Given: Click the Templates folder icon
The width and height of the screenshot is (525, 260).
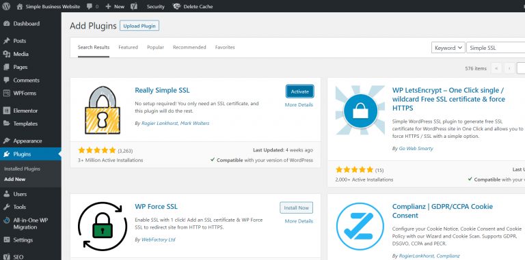Looking at the screenshot, I should coord(6,124).
